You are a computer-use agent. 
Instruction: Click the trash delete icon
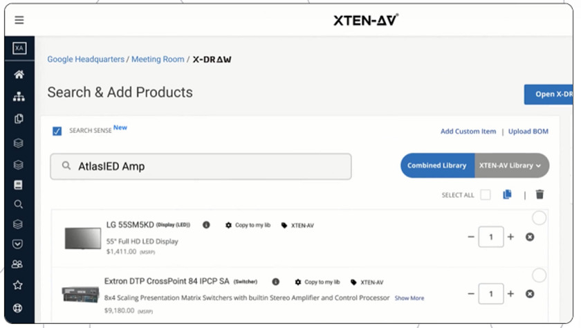point(540,195)
